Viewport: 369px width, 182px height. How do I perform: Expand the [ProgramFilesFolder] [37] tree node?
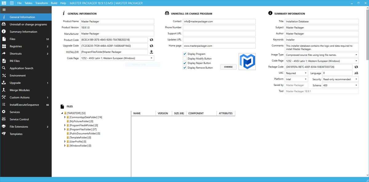coord(65,130)
